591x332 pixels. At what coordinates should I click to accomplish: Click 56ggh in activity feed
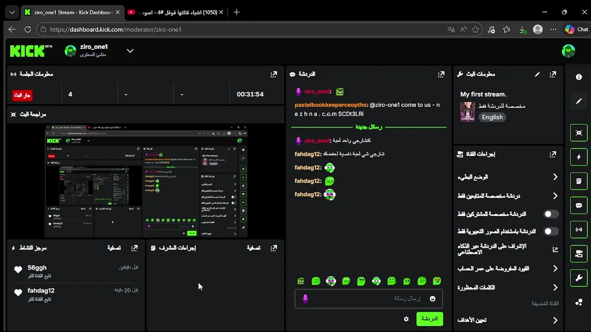click(x=37, y=267)
